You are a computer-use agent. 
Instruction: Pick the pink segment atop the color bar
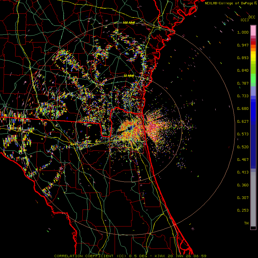(253, 31)
